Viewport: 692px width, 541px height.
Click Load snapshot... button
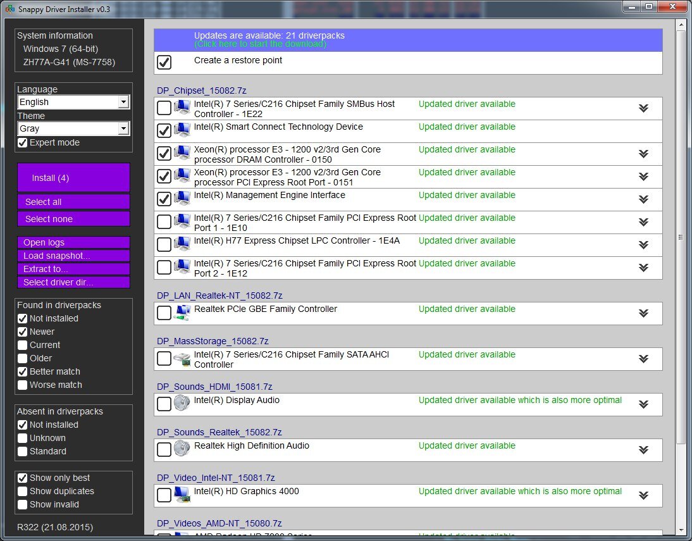tap(74, 255)
